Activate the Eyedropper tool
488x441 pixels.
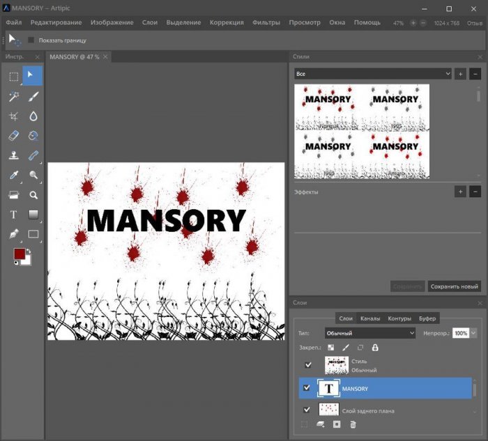[x=13, y=175]
